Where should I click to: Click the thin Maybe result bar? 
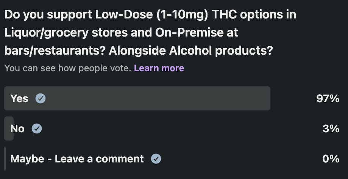click(x=5, y=159)
